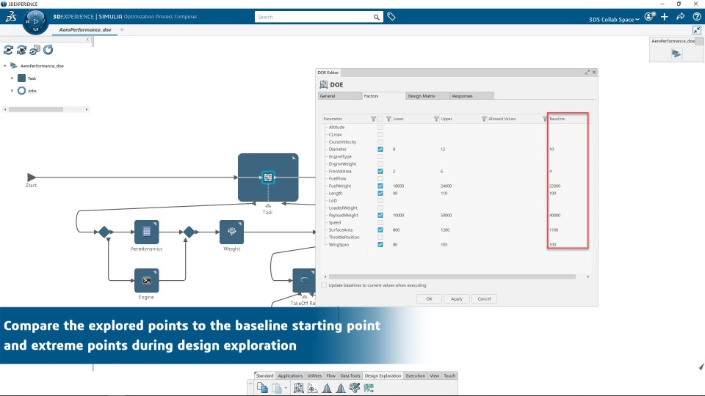Open the 3DS Collab Space dropdown
Viewport: 705px width, 396px height.
[614, 19]
